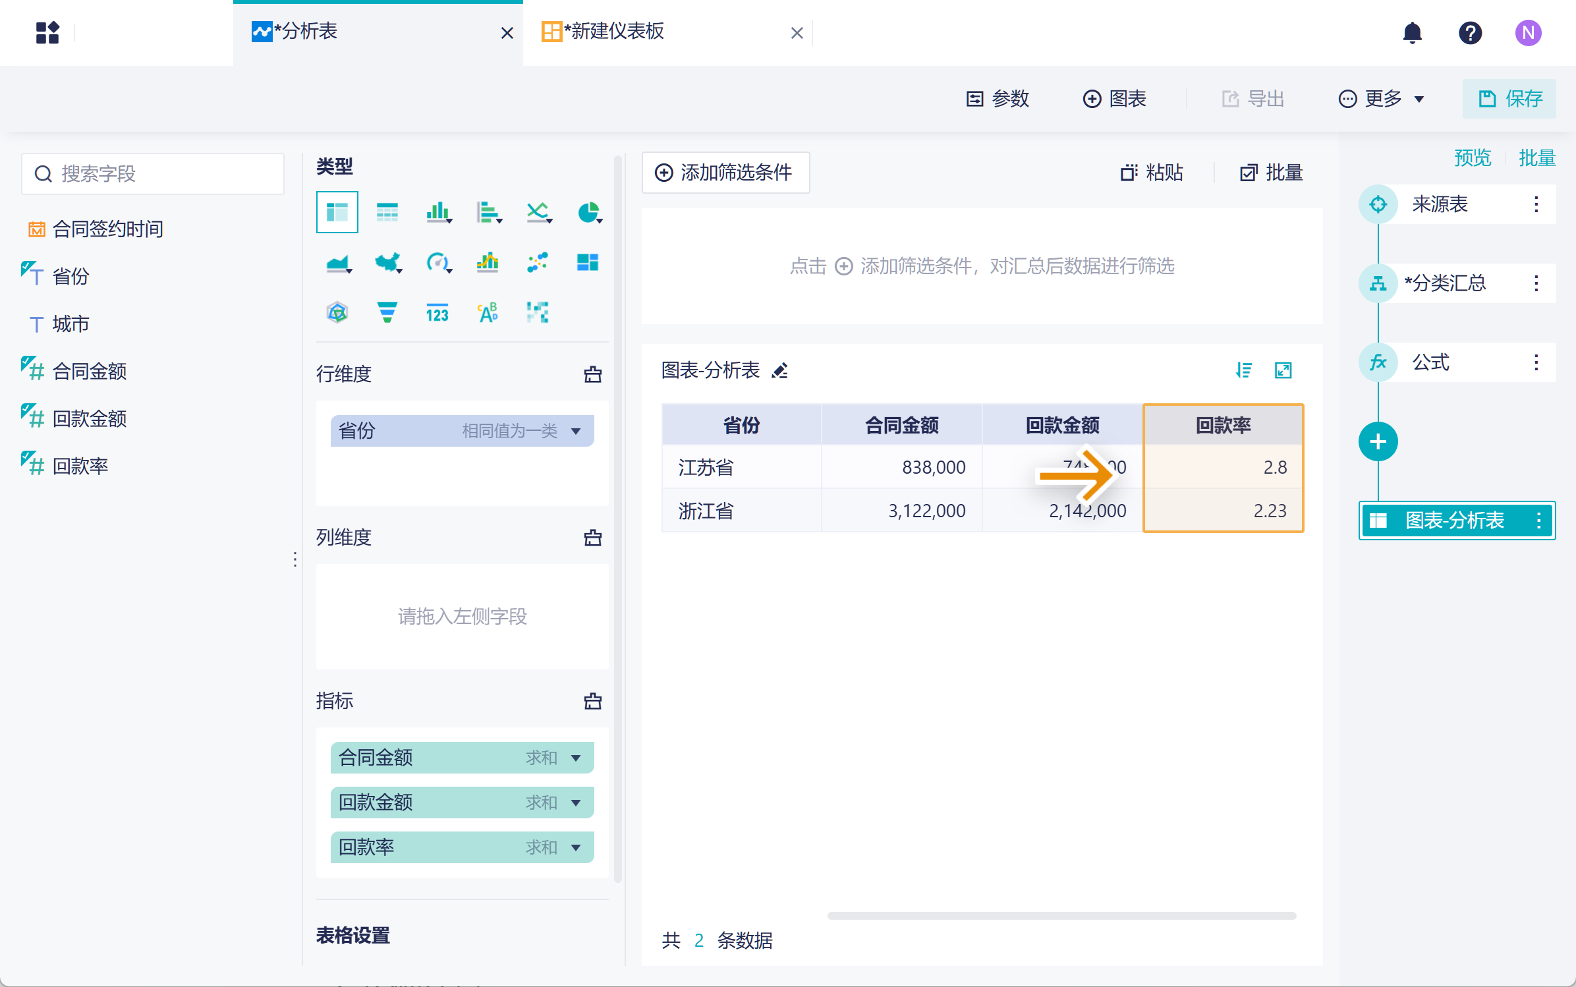Viewport: 1576px width, 987px height.
Task: Select the 分类汇总 step
Action: [x=1444, y=283]
